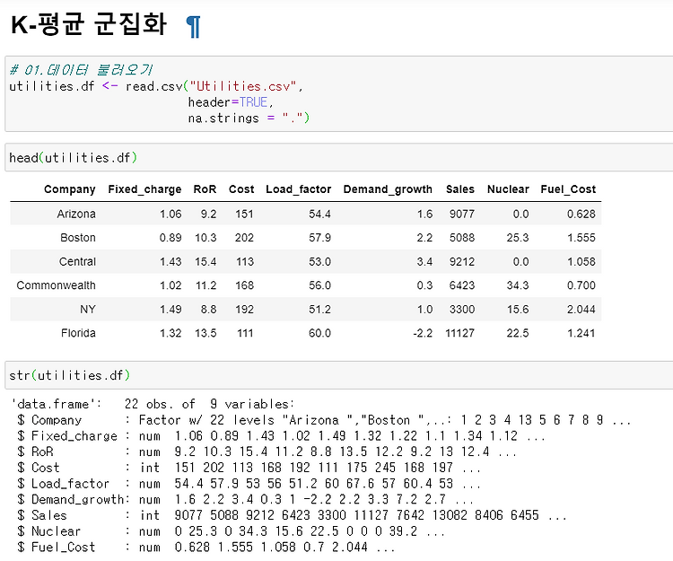Viewport: 673px width, 561px height.
Task: Click the $ RoR num output line
Action: (x=267, y=451)
